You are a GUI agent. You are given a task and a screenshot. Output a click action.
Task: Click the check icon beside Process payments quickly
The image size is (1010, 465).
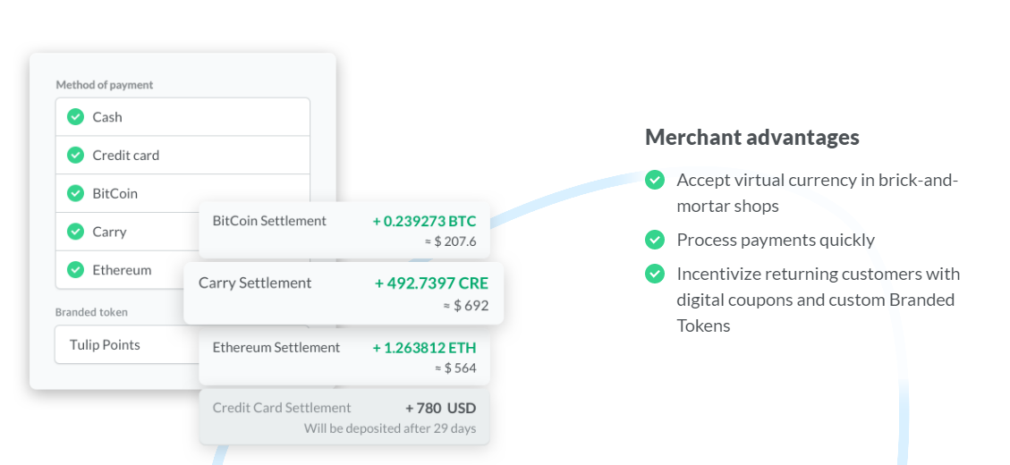pyautogui.click(x=655, y=240)
